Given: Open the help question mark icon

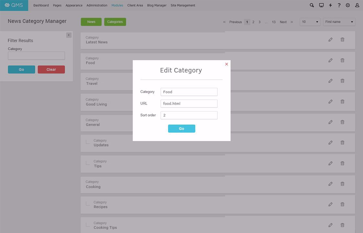Looking at the screenshot, I should pos(339,5).
